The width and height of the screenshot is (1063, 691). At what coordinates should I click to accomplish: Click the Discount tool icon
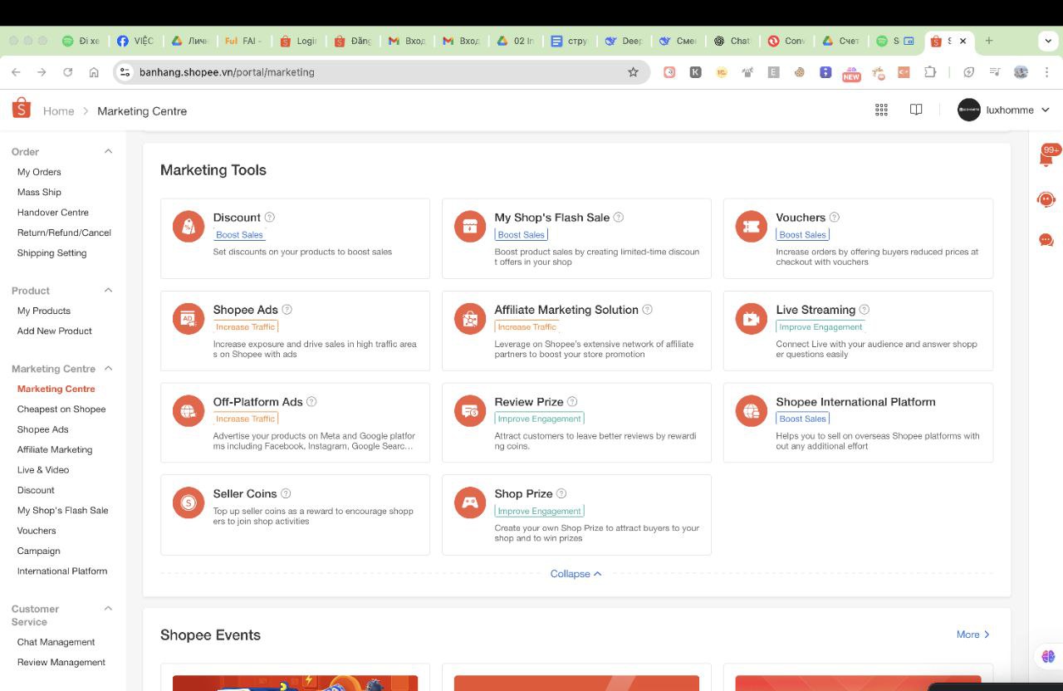tap(189, 227)
